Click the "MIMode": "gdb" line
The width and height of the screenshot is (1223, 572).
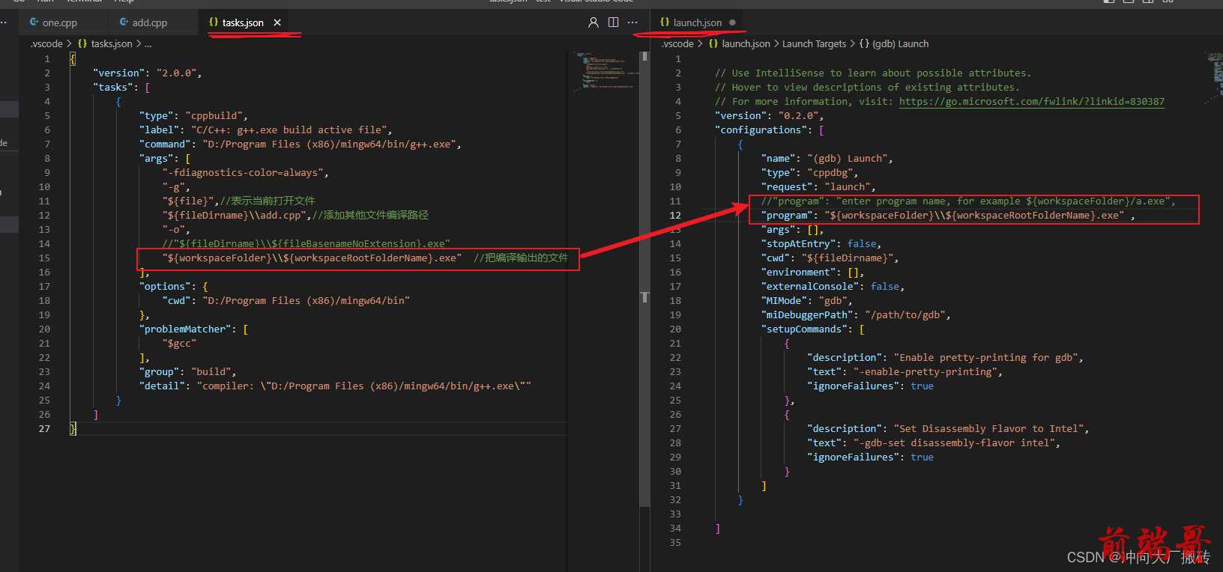[x=806, y=301]
